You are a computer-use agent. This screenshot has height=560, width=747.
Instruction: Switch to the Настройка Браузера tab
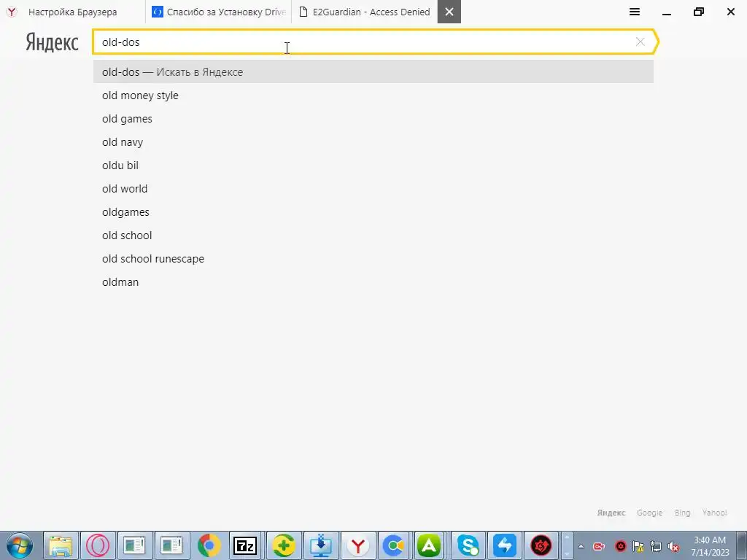(72, 12)
